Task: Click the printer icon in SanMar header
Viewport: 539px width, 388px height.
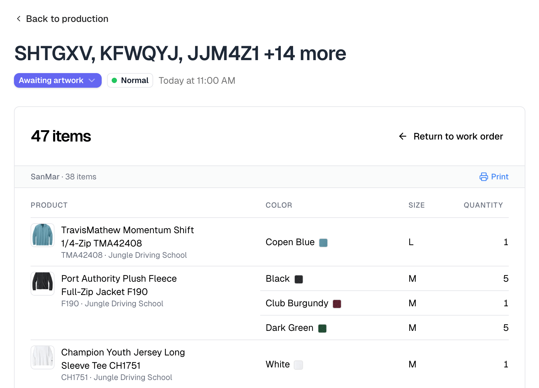Action: coord(484,177)
